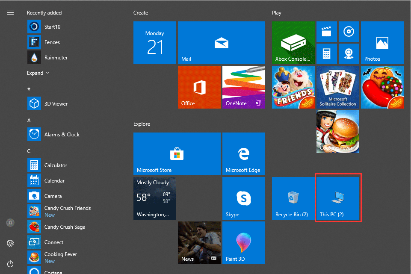411x274 pixels.
Task: Click the Explore group heading
Action: (x=142, y=124)
